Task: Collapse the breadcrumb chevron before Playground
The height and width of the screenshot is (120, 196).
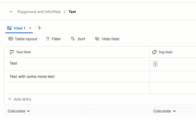Action: (11, 12)
